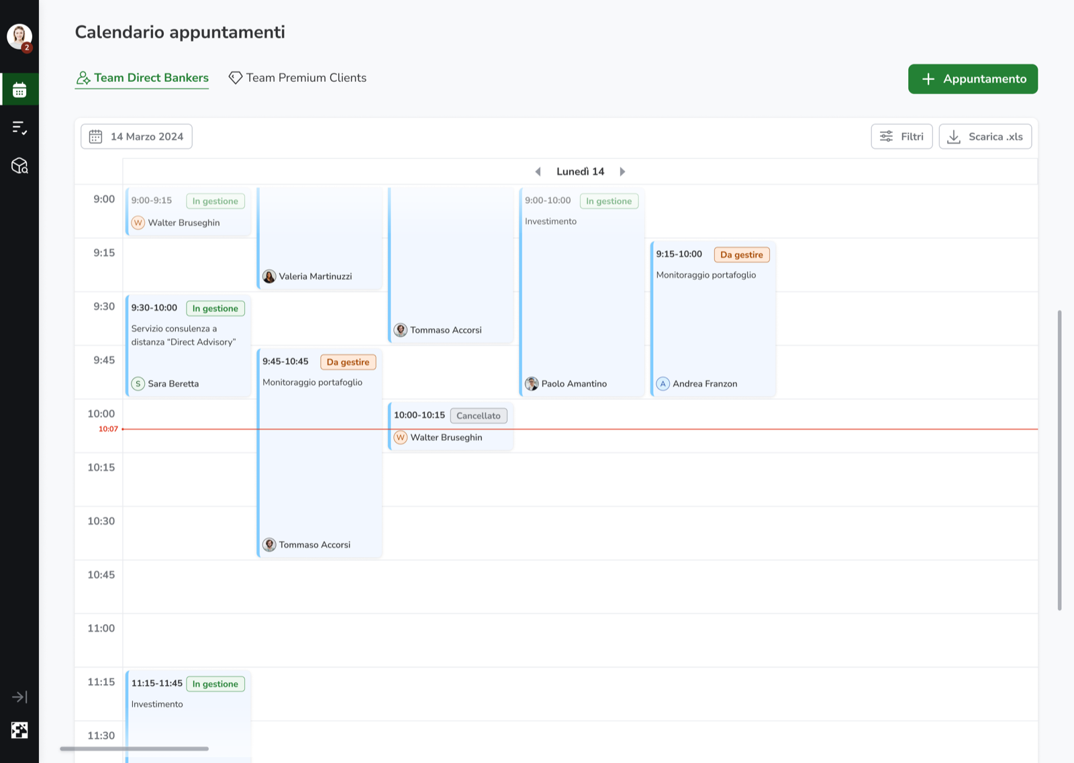The height and width of the screenshot is (763, 1074).
Task: Open cancelled 10:00-10:15 Walter Bruseghin appointment
Action: coord(451,426)
